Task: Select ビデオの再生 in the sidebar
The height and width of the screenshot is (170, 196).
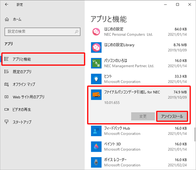Action: click(x=42, y=110)
